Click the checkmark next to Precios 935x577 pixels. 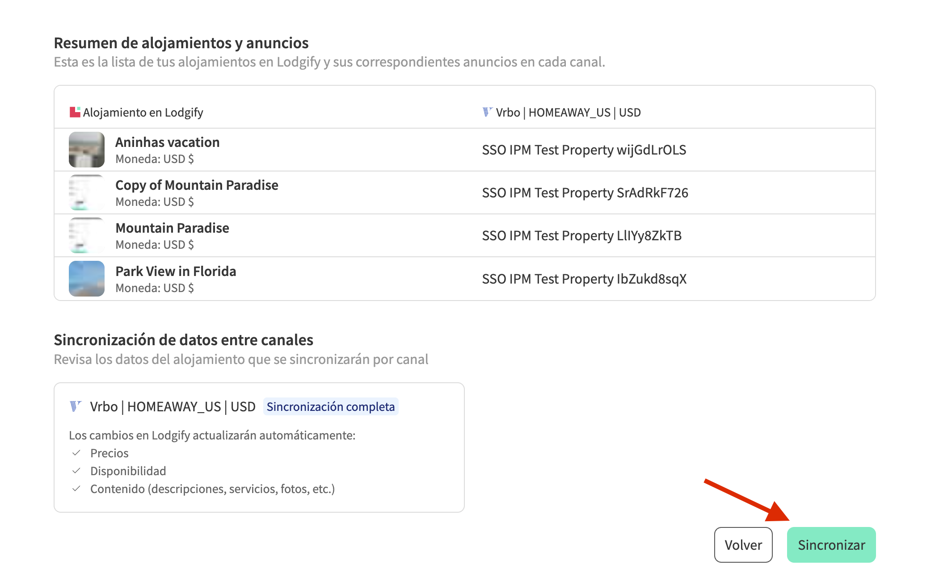click(x=76, y=453)
